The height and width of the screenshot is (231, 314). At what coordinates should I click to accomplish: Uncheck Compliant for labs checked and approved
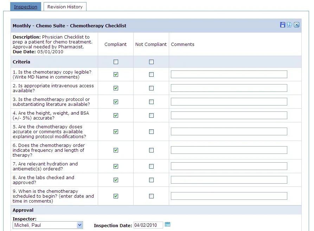click(x=115, y=179)
